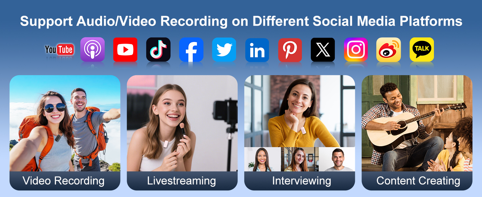Click the Pinterest icon

(290, 50)
